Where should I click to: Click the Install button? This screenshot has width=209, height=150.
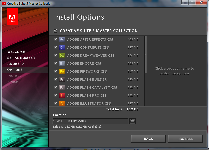tap(185, 139)
